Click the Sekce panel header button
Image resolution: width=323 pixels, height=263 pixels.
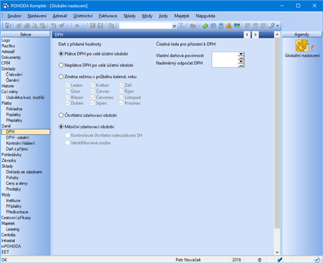(26, 34)
